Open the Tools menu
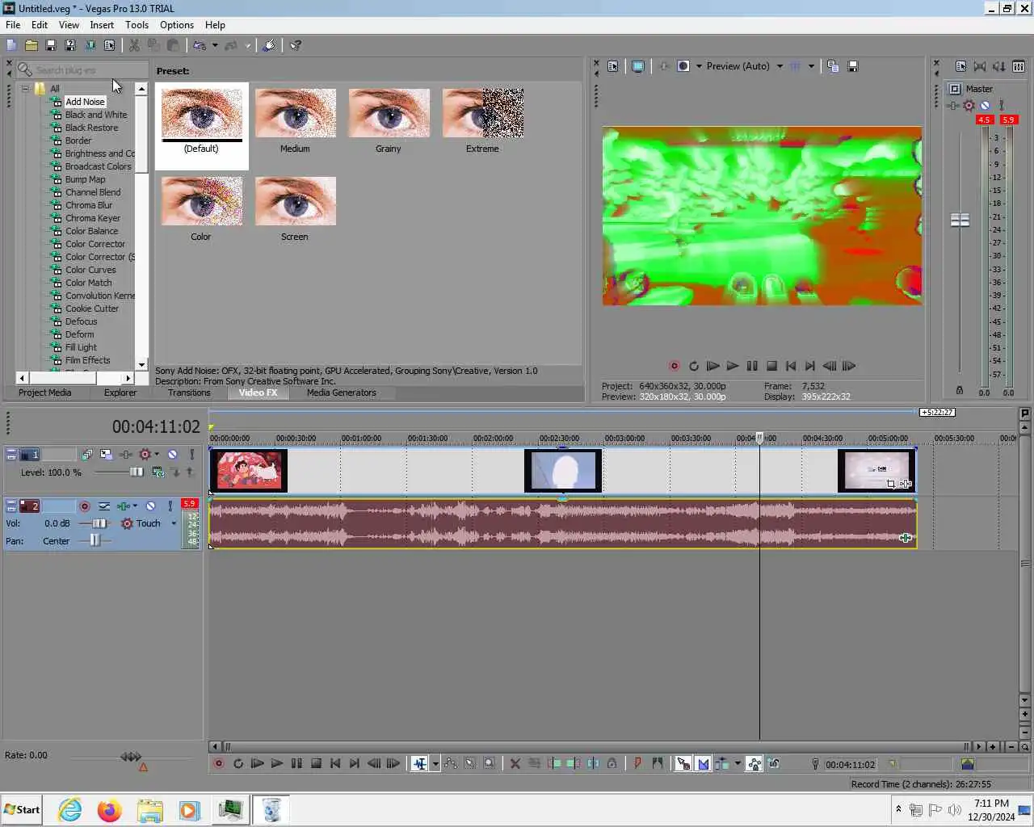Image resolution: width=1034 pixels, height=827 pixels. click(x=137, y=25)
